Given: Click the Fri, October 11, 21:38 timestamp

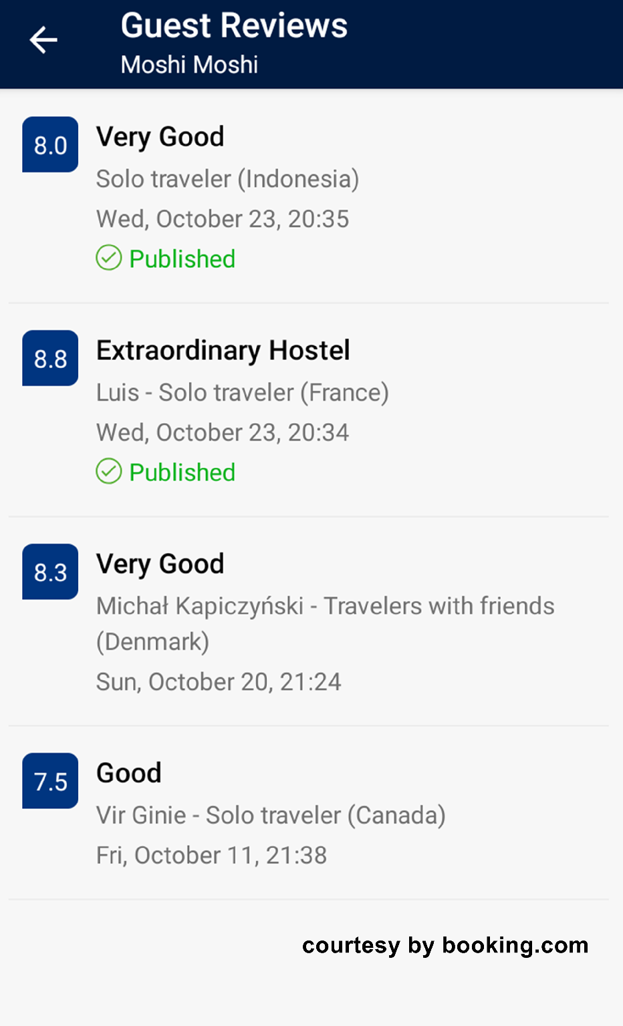Looking at the screenshot, I should click(211, 856).
